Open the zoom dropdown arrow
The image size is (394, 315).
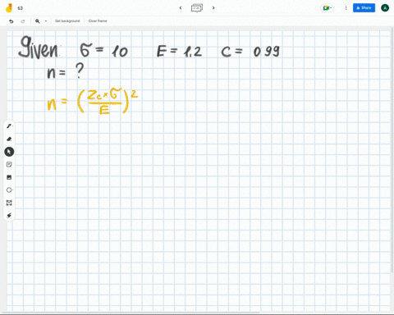coord(46,21)
